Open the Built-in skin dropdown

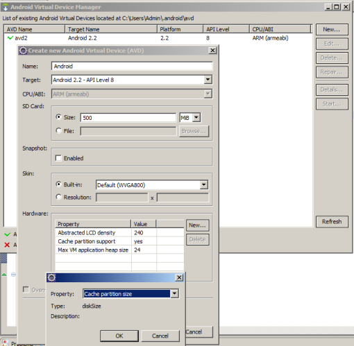(x=203, y=185)
